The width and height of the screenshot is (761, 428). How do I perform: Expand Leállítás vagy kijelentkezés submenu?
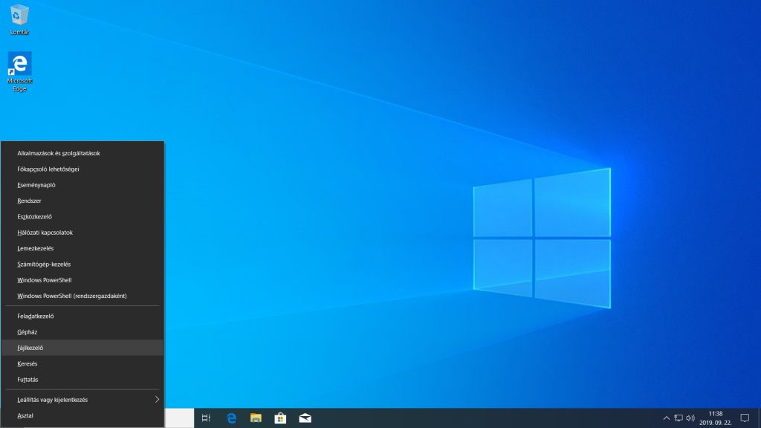(x=82, y=400)
